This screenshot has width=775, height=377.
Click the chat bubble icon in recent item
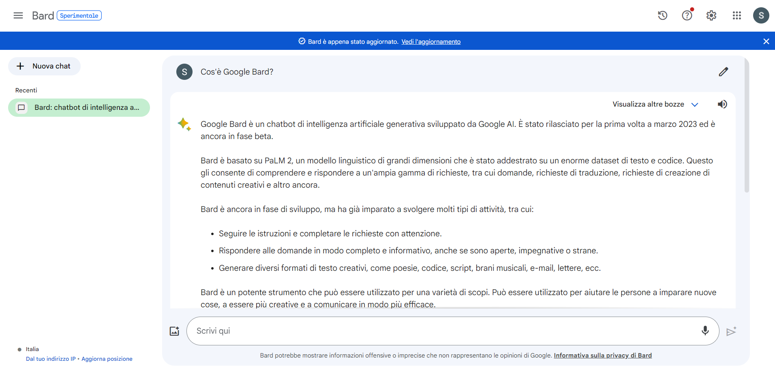click(x=21, y=107)
